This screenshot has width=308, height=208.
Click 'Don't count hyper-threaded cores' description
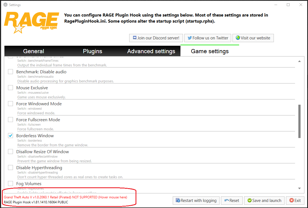pos(70,177)
